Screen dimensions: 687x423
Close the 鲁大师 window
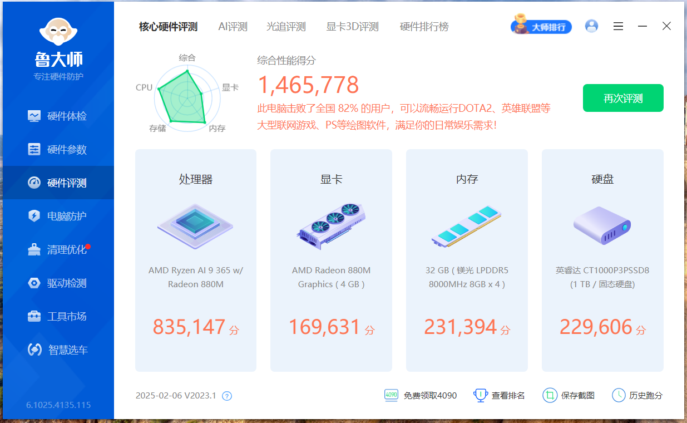click(666, 26)
